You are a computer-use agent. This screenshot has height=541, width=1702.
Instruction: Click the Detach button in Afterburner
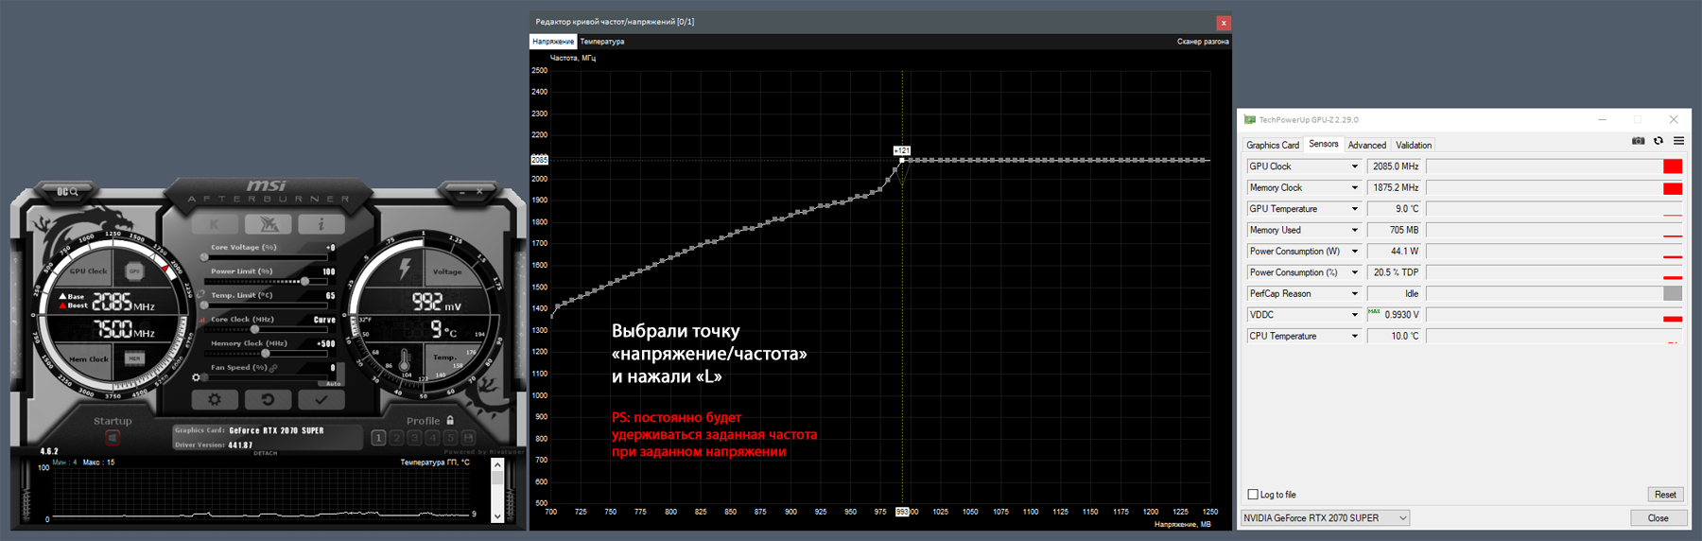tap(266, 453)
